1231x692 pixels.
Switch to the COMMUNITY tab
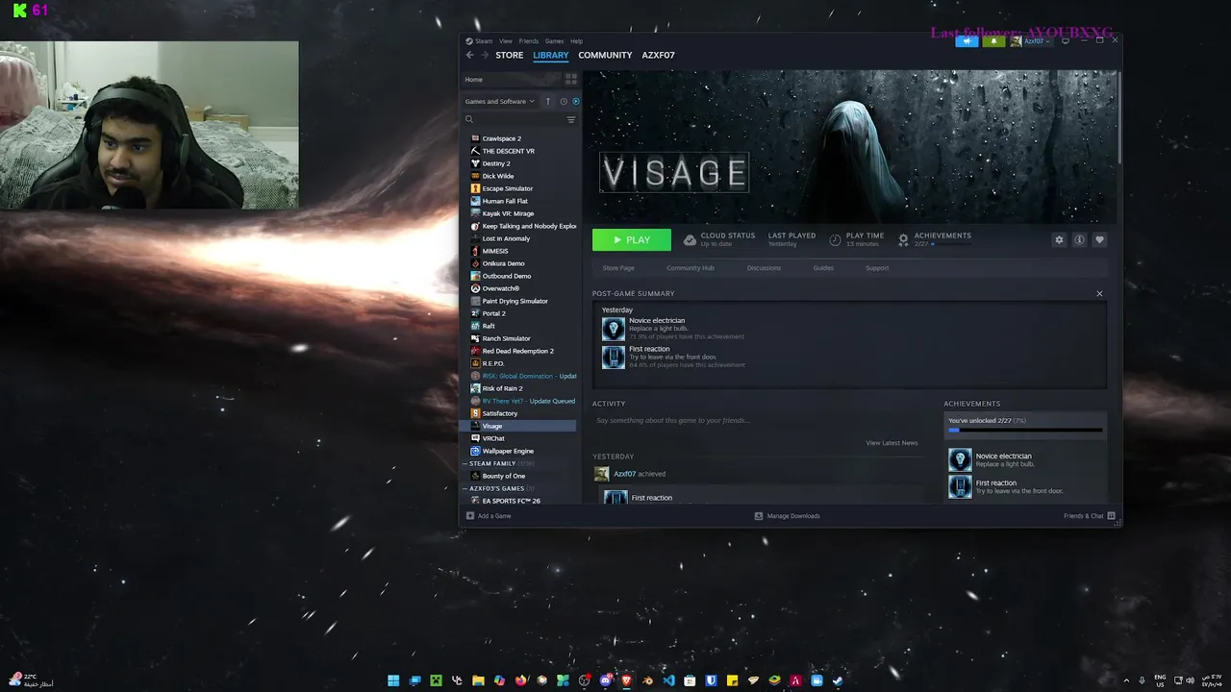click(605, 55)
